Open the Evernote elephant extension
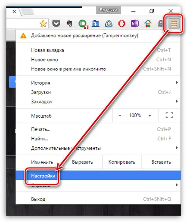This screenshot has height=222, width=187. point(69,24)
